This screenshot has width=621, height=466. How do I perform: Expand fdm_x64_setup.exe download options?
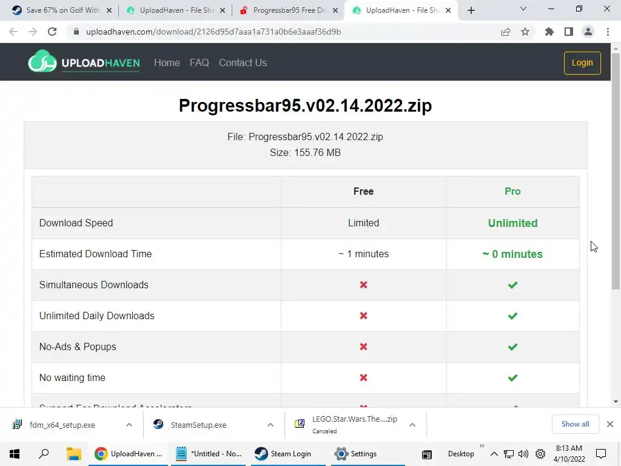(129, 425)
